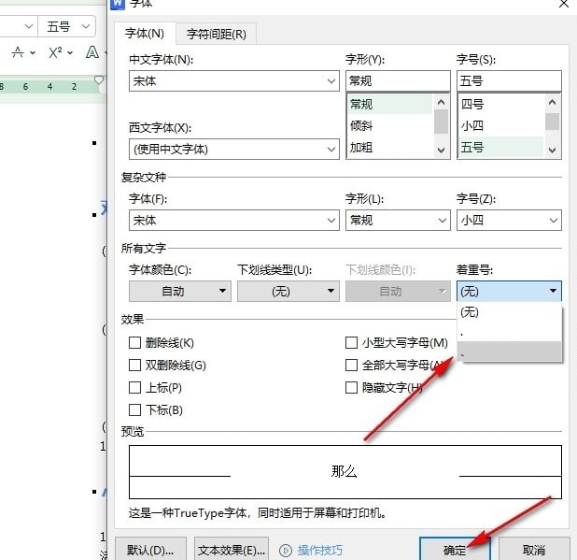Click the down arrow of the 字形 list scrollbar
Image resolution: width=577 pixels, height=560 pixels.
pos(442,151)
